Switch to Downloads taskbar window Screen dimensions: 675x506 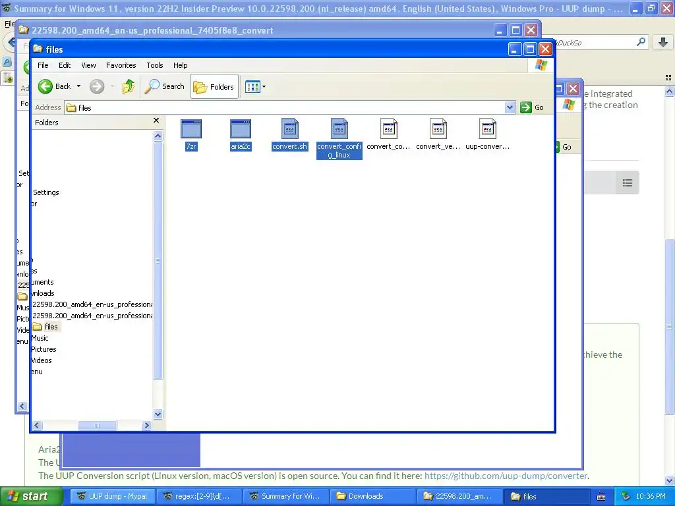(372, 496)
